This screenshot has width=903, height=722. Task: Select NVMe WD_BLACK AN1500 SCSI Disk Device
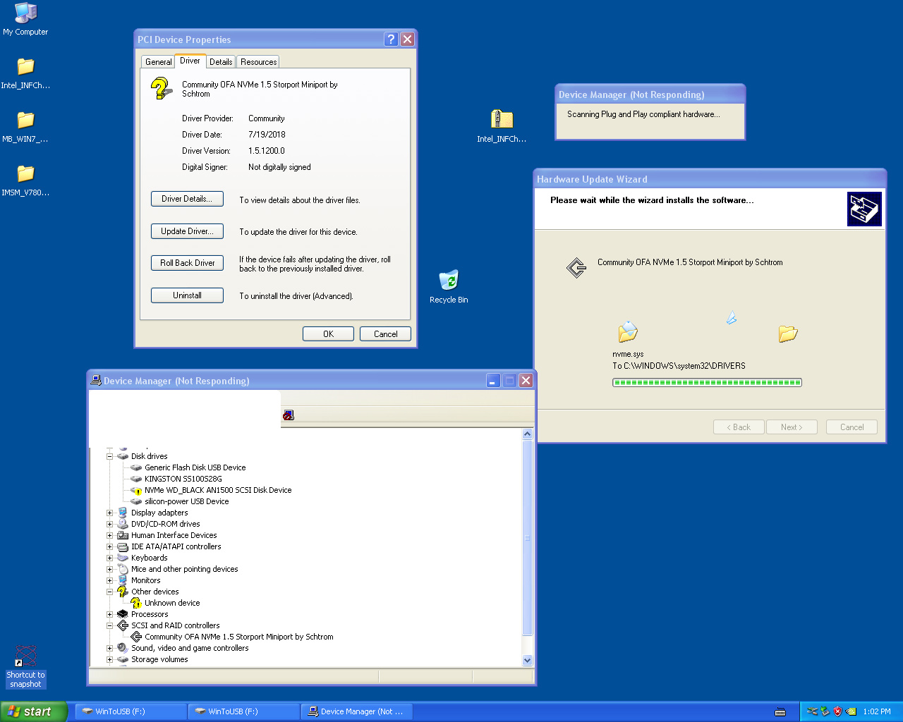point(217,490)
